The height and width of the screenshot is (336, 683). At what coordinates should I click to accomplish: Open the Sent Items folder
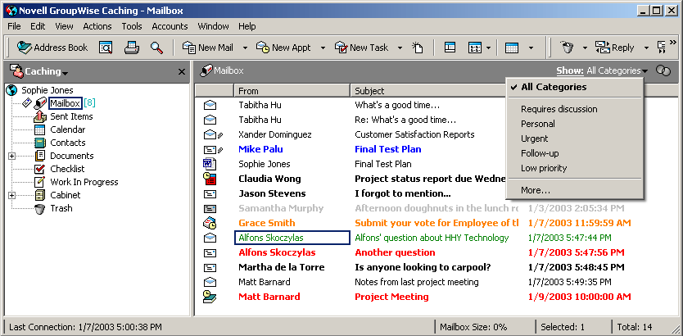(x=71, y=116)
